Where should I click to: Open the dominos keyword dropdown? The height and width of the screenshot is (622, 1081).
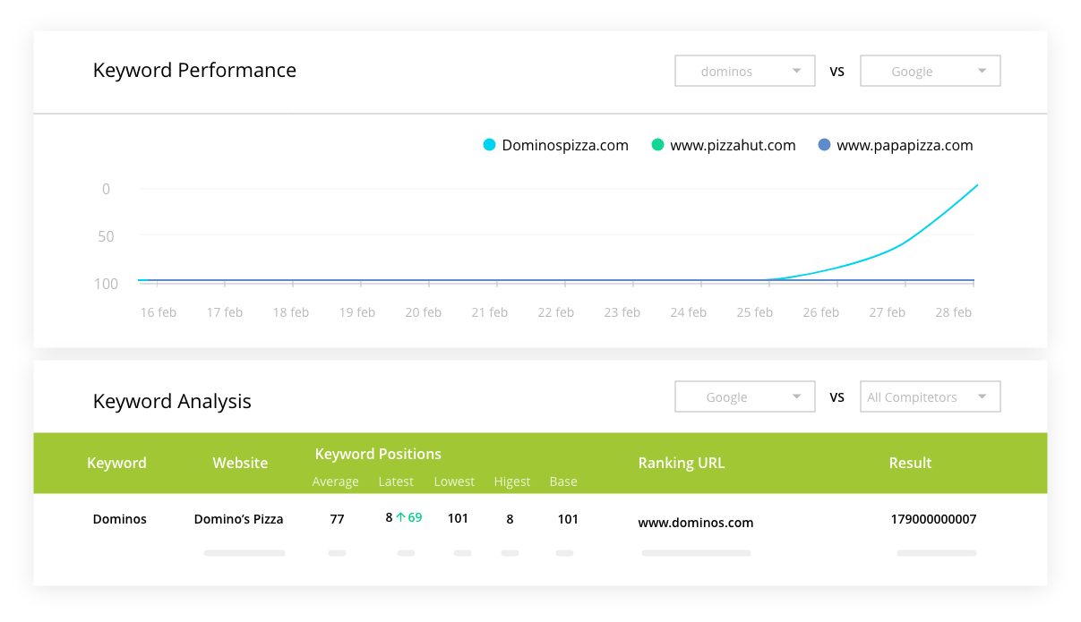pos(745,71)
